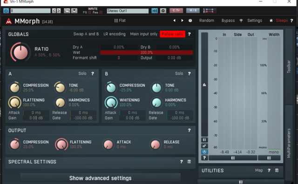Open meter help question mark
This screenshot has height=184, width=298.
[x=204, y=158]
